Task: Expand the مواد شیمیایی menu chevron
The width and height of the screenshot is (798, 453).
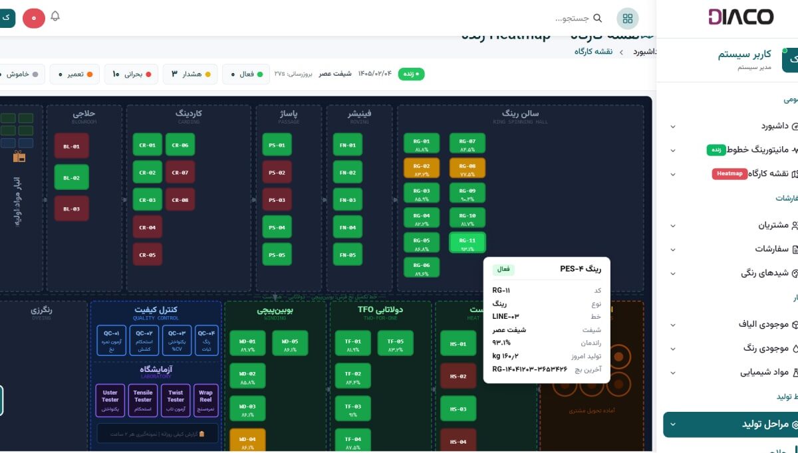Action: pyautogui.click(x=672, y=373)
